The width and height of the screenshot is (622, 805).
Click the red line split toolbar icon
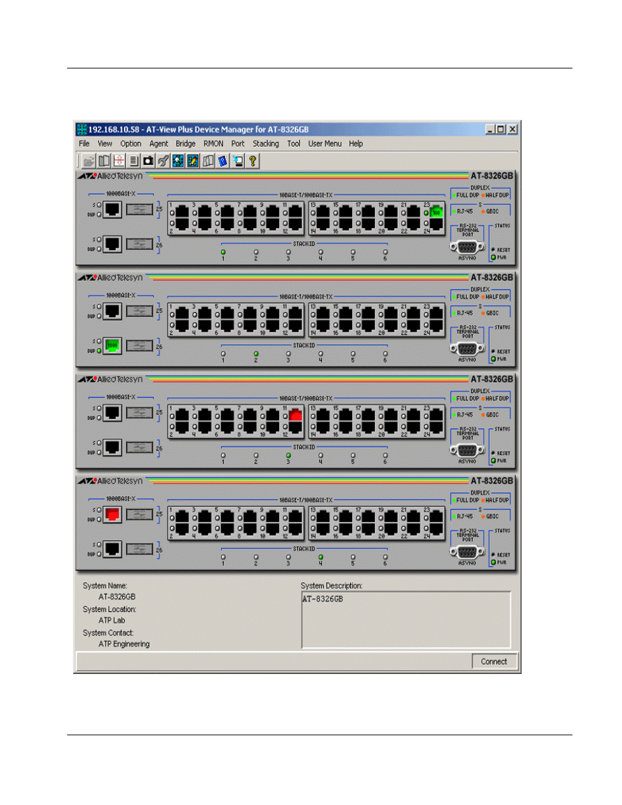(x=119, y=160)
